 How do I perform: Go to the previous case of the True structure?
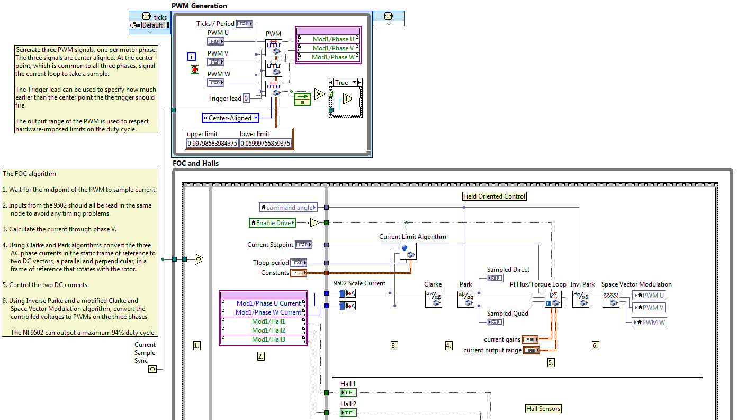click(332, 82)
